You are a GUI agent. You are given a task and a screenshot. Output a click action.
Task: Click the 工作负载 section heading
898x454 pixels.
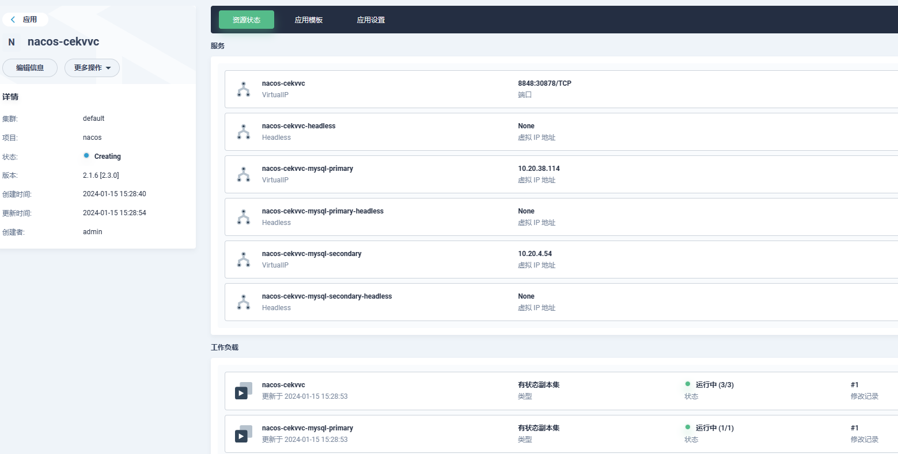[x=225, y=348]
